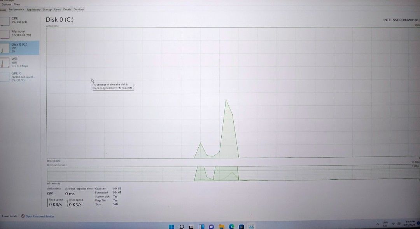This screenshot has width=420, height=229.
Task: Click 60 seconds under transfer rate graph
Action: pyautogui.click(x=53, y=184)
